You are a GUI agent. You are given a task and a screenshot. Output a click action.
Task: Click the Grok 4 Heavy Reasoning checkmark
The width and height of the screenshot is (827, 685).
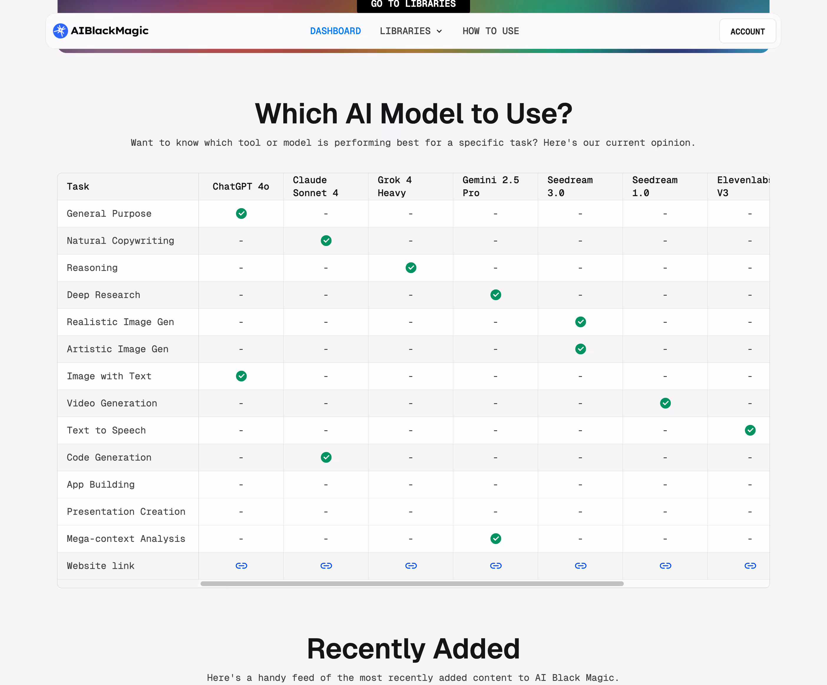(411, 268)
